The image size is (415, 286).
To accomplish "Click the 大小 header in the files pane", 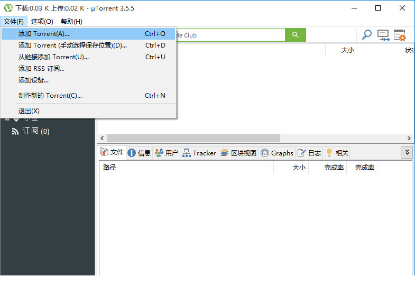I will pyautogui.click(x=291, y=168).
